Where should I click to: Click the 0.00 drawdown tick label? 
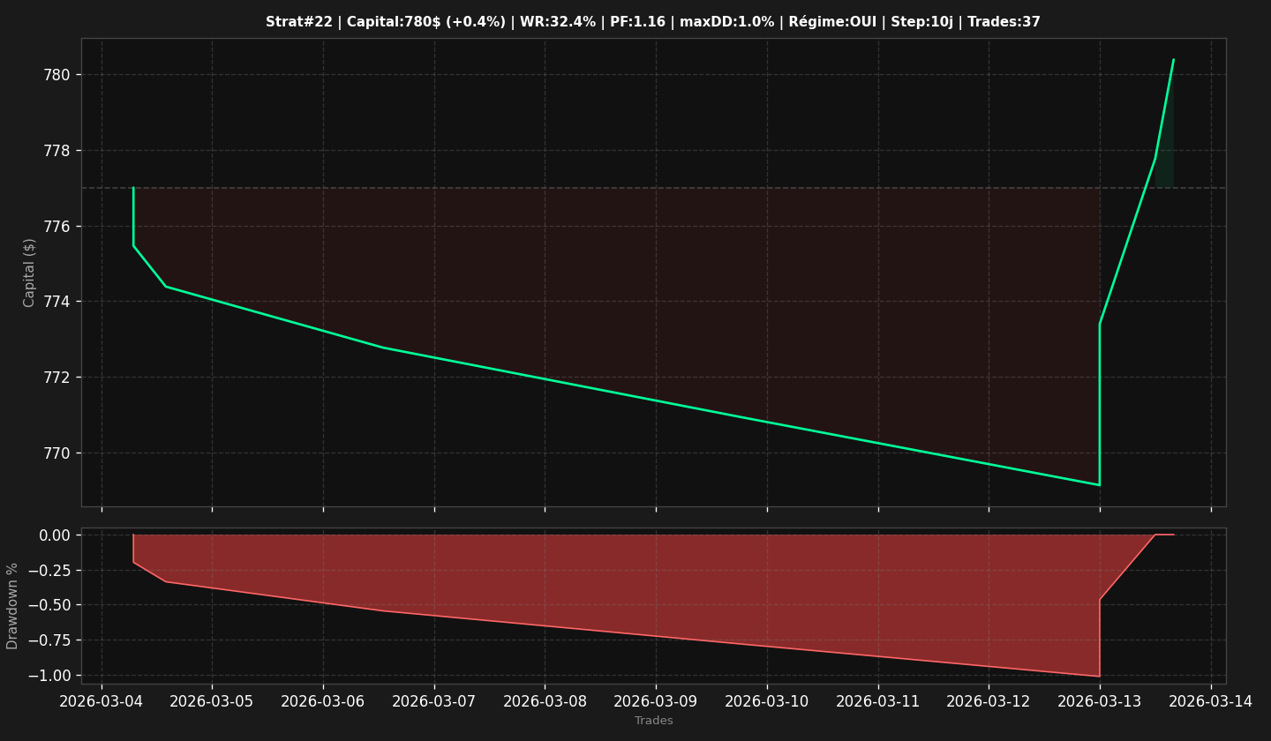coord(55,535)
